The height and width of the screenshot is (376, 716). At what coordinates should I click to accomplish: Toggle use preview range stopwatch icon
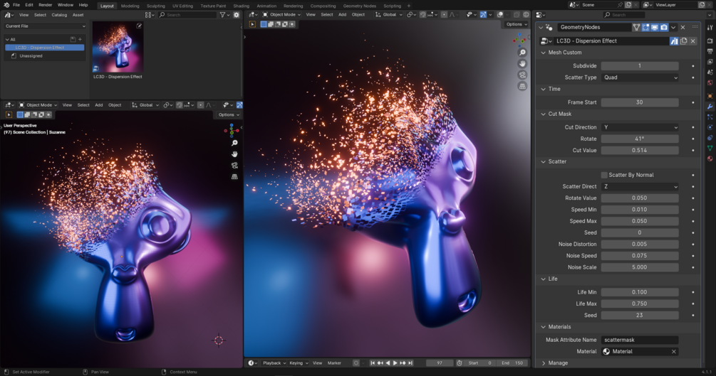(460, 362)
